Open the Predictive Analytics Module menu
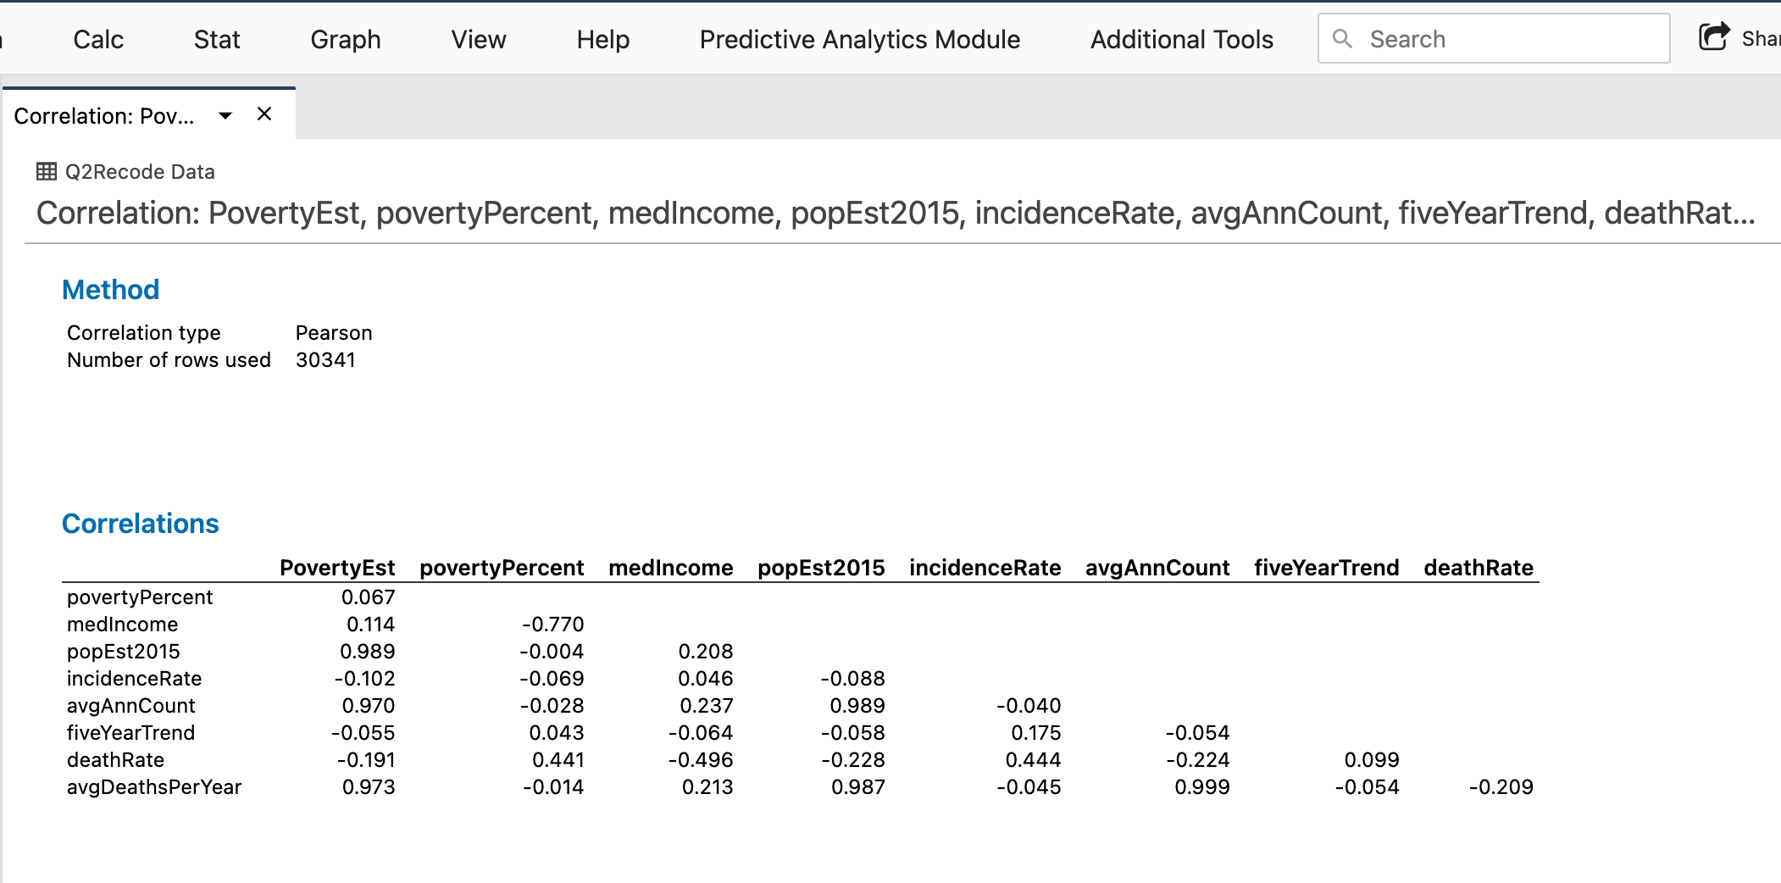This screenshot has height=883, width=1781. (859, 39)
